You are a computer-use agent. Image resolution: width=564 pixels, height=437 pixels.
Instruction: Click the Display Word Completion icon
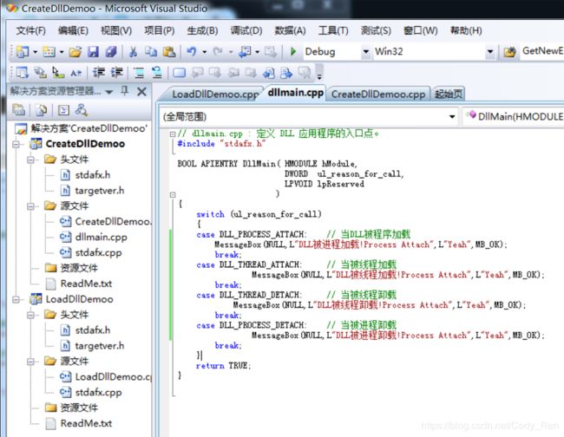coord(75,73)
